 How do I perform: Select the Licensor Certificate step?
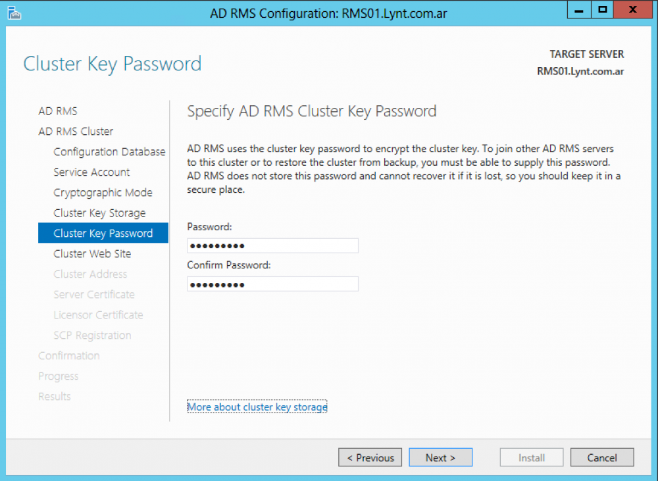tap(98, 315)
